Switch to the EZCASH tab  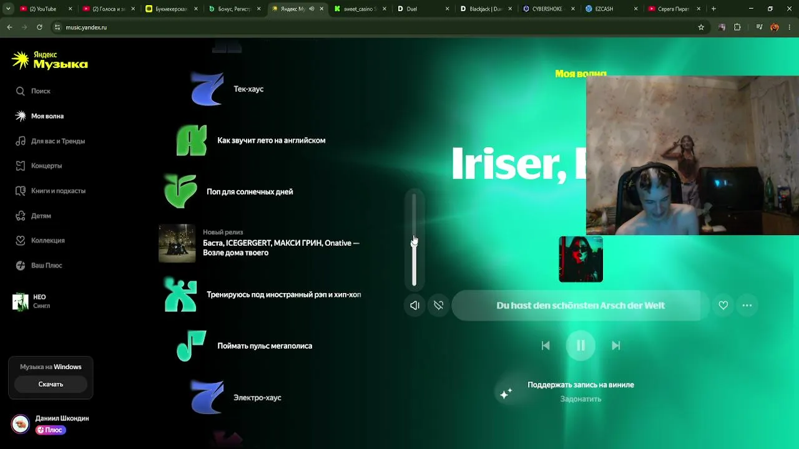pyautogui.click(x=612, y=9)
